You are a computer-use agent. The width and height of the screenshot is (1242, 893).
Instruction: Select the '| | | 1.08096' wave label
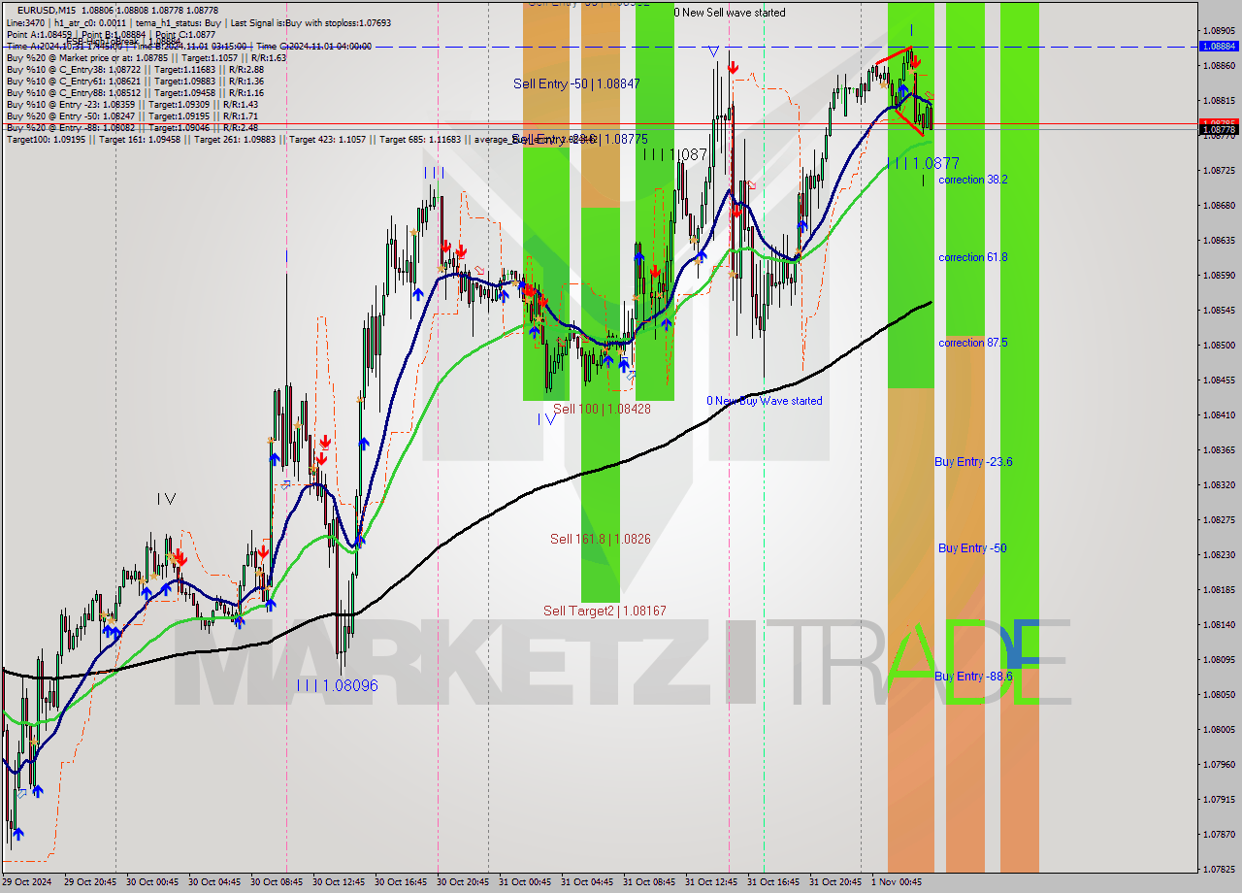point(338,685)
